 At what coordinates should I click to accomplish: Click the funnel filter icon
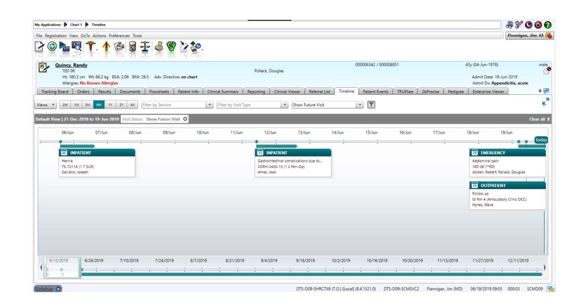pyautogui.click(x=371, y=105)
